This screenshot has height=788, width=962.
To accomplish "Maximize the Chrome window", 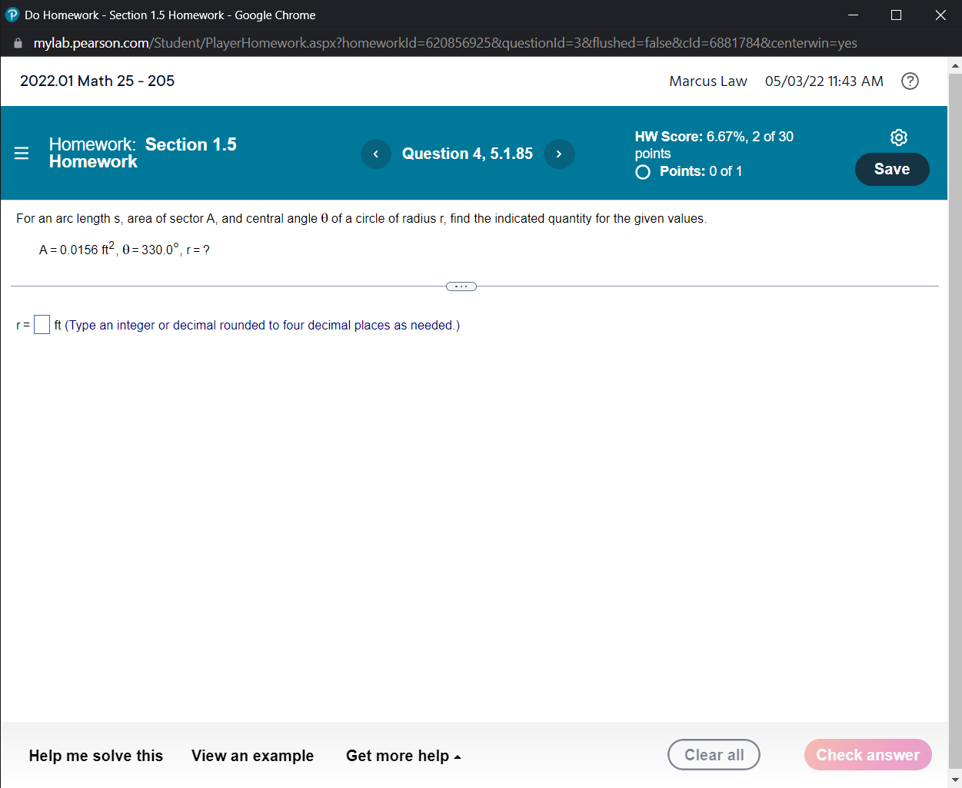I will tap(896, 15).
